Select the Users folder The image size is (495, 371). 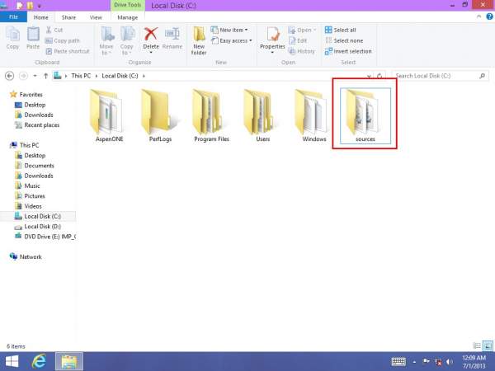[x=262, y=115]
